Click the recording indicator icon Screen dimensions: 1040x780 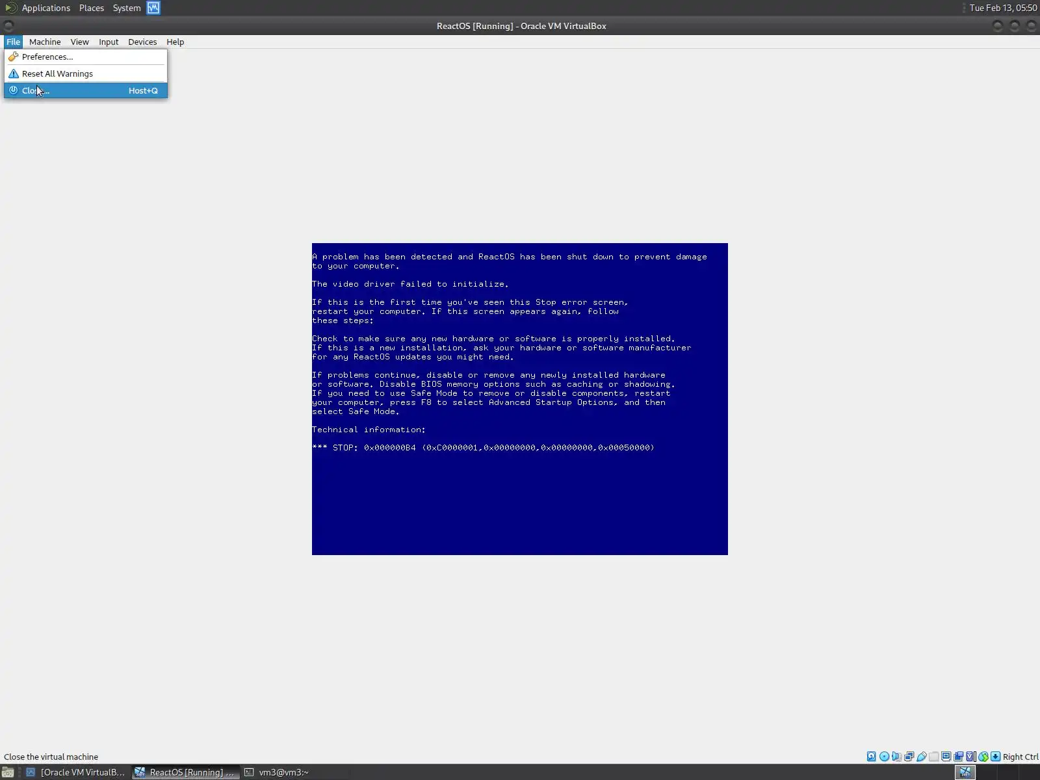(x=958, y=757)
